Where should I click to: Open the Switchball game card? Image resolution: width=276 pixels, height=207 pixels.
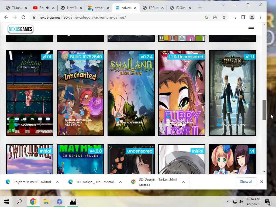(x=30, y=159)
